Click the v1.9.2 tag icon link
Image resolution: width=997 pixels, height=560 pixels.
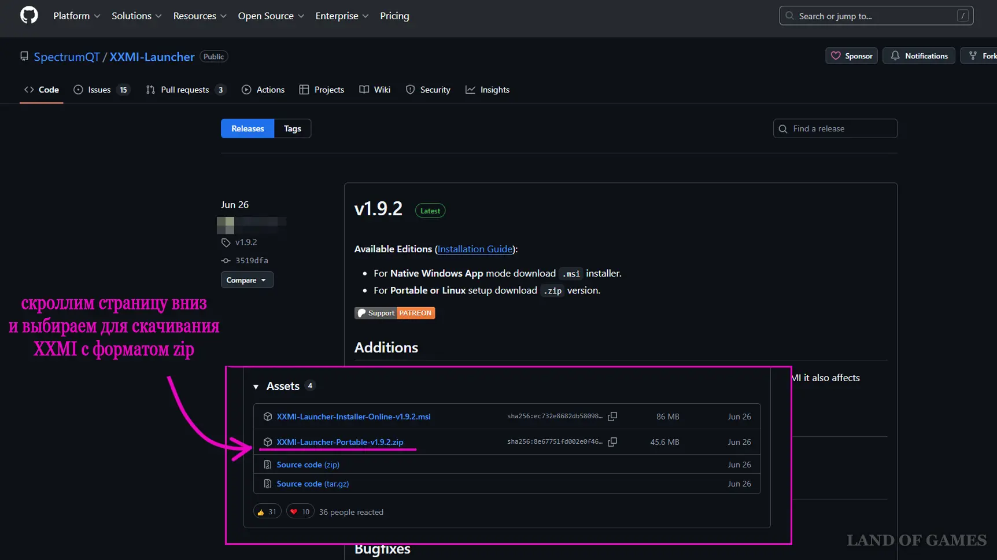coord(245,242)
